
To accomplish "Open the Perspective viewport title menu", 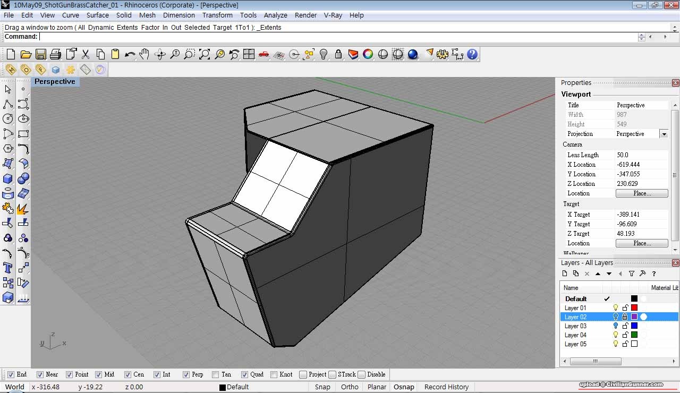I will tap(55, 82).
